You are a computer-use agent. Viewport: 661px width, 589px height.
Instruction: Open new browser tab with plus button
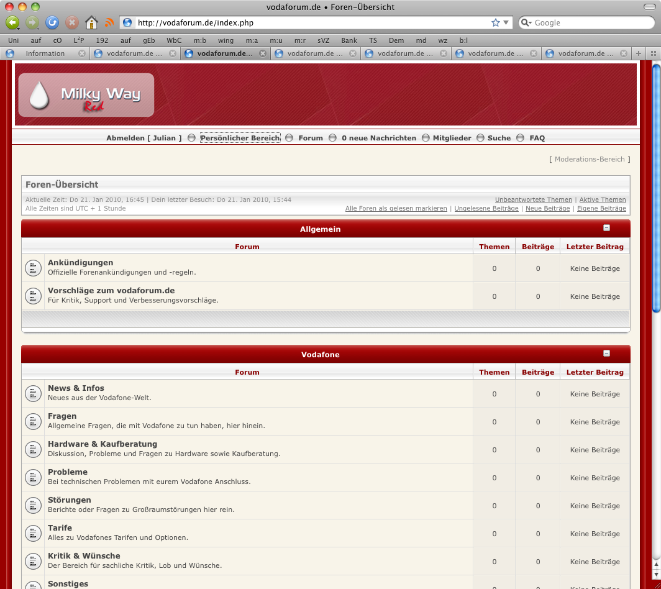[639, 53]
